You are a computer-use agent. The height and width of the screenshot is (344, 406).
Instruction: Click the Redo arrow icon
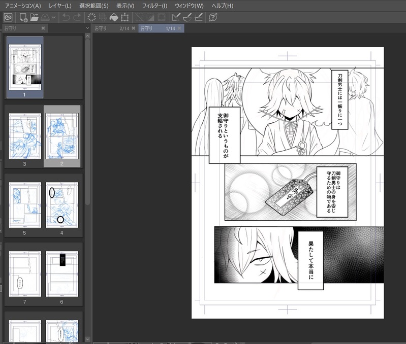(77, 18)
